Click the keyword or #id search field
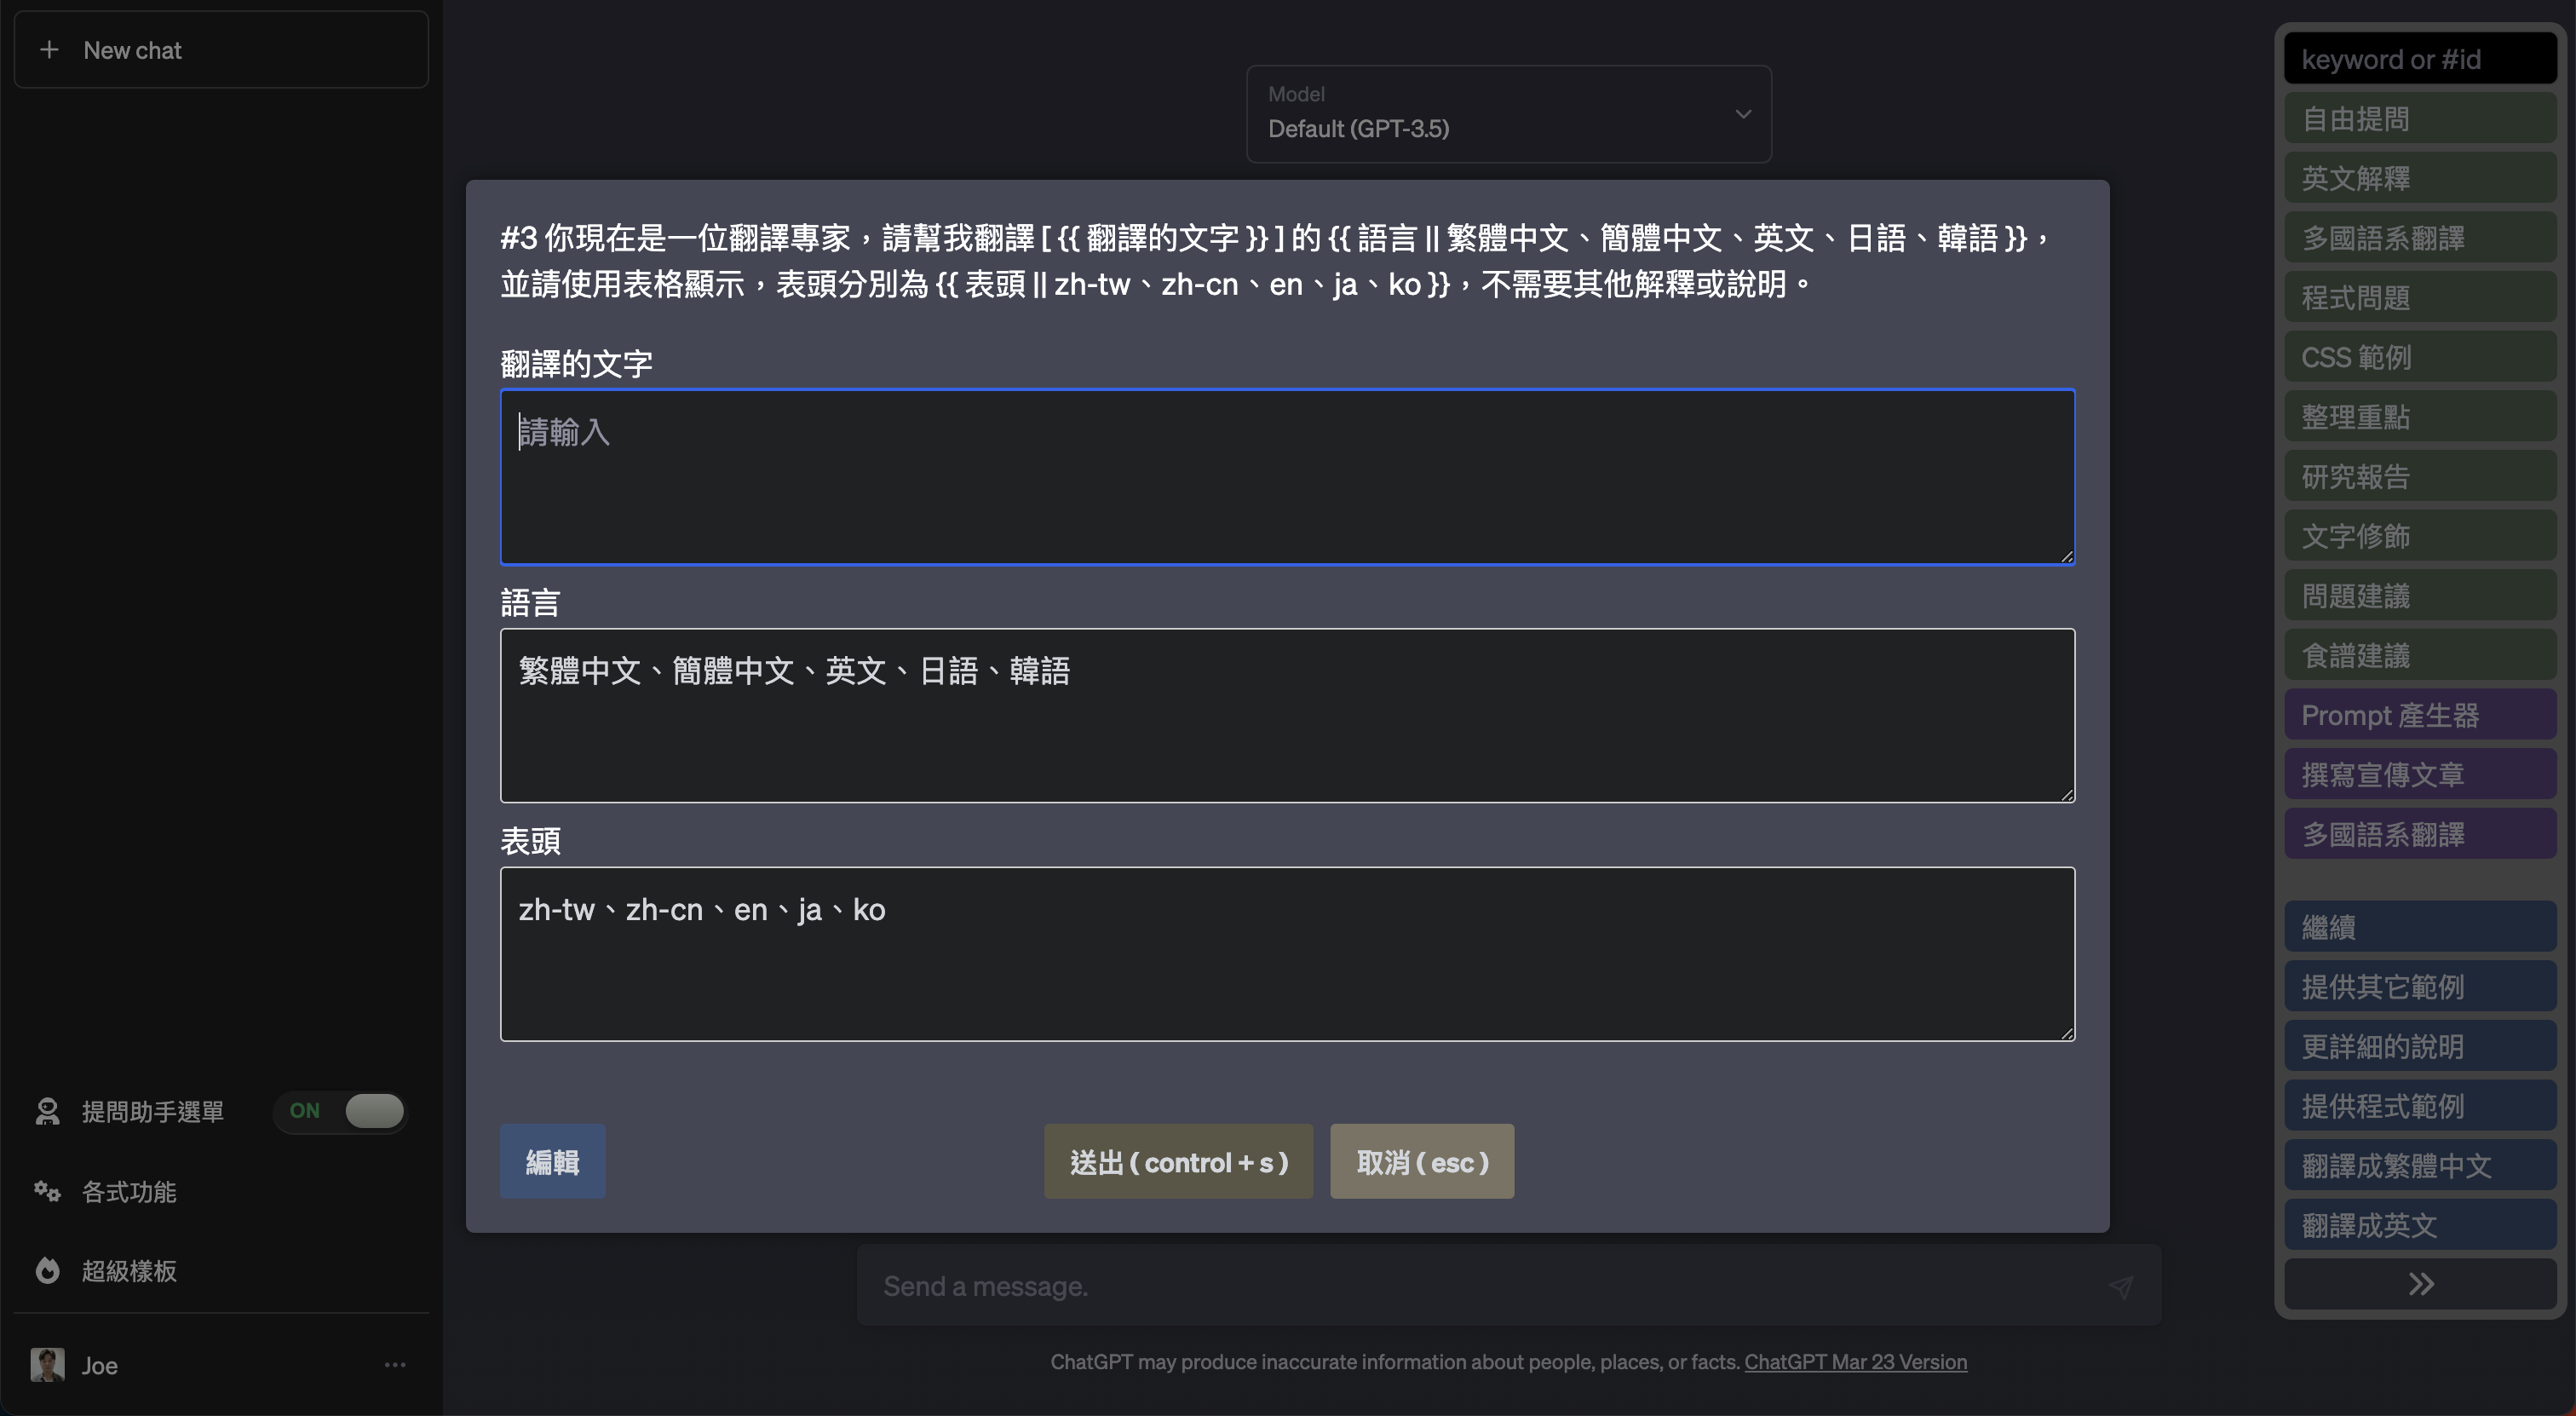The height and width of the screenshot is (1416, 2576). pyautogui.click(x=2420, y=59)
